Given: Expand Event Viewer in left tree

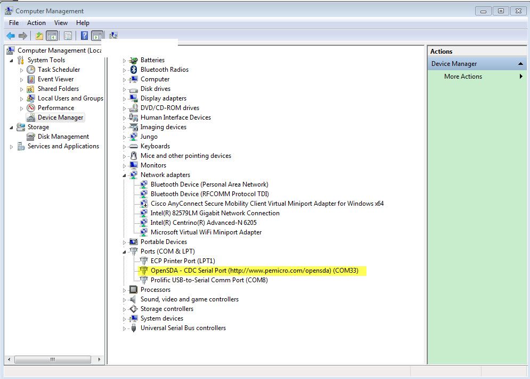Looking at the screenshot, I should coord(21,80).
